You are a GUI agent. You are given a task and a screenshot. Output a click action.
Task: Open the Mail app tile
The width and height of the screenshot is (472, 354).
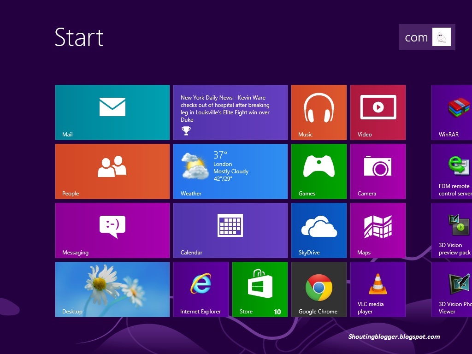point(112,112)
